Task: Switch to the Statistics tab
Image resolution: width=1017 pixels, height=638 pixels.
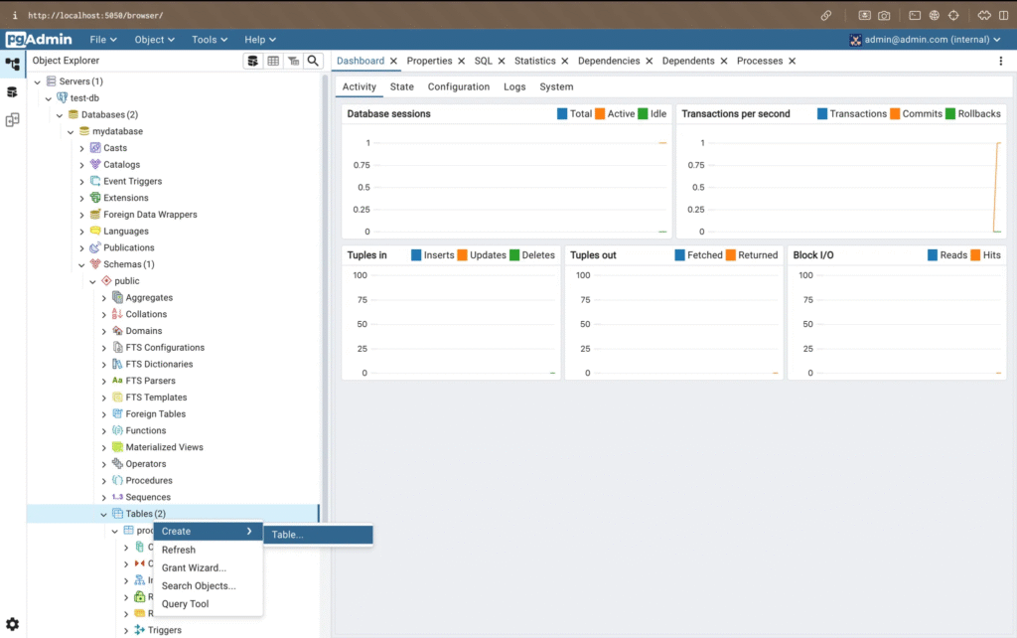Action: tap(535, 61)
